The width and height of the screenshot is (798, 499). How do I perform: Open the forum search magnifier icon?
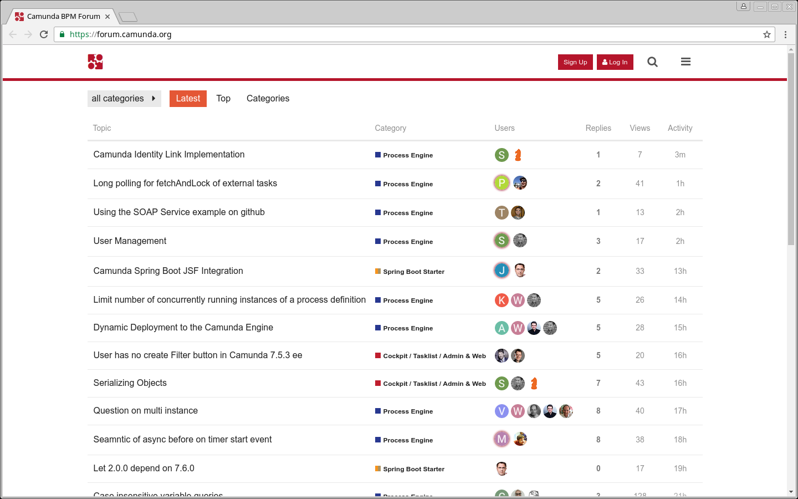tap(652, 62)
